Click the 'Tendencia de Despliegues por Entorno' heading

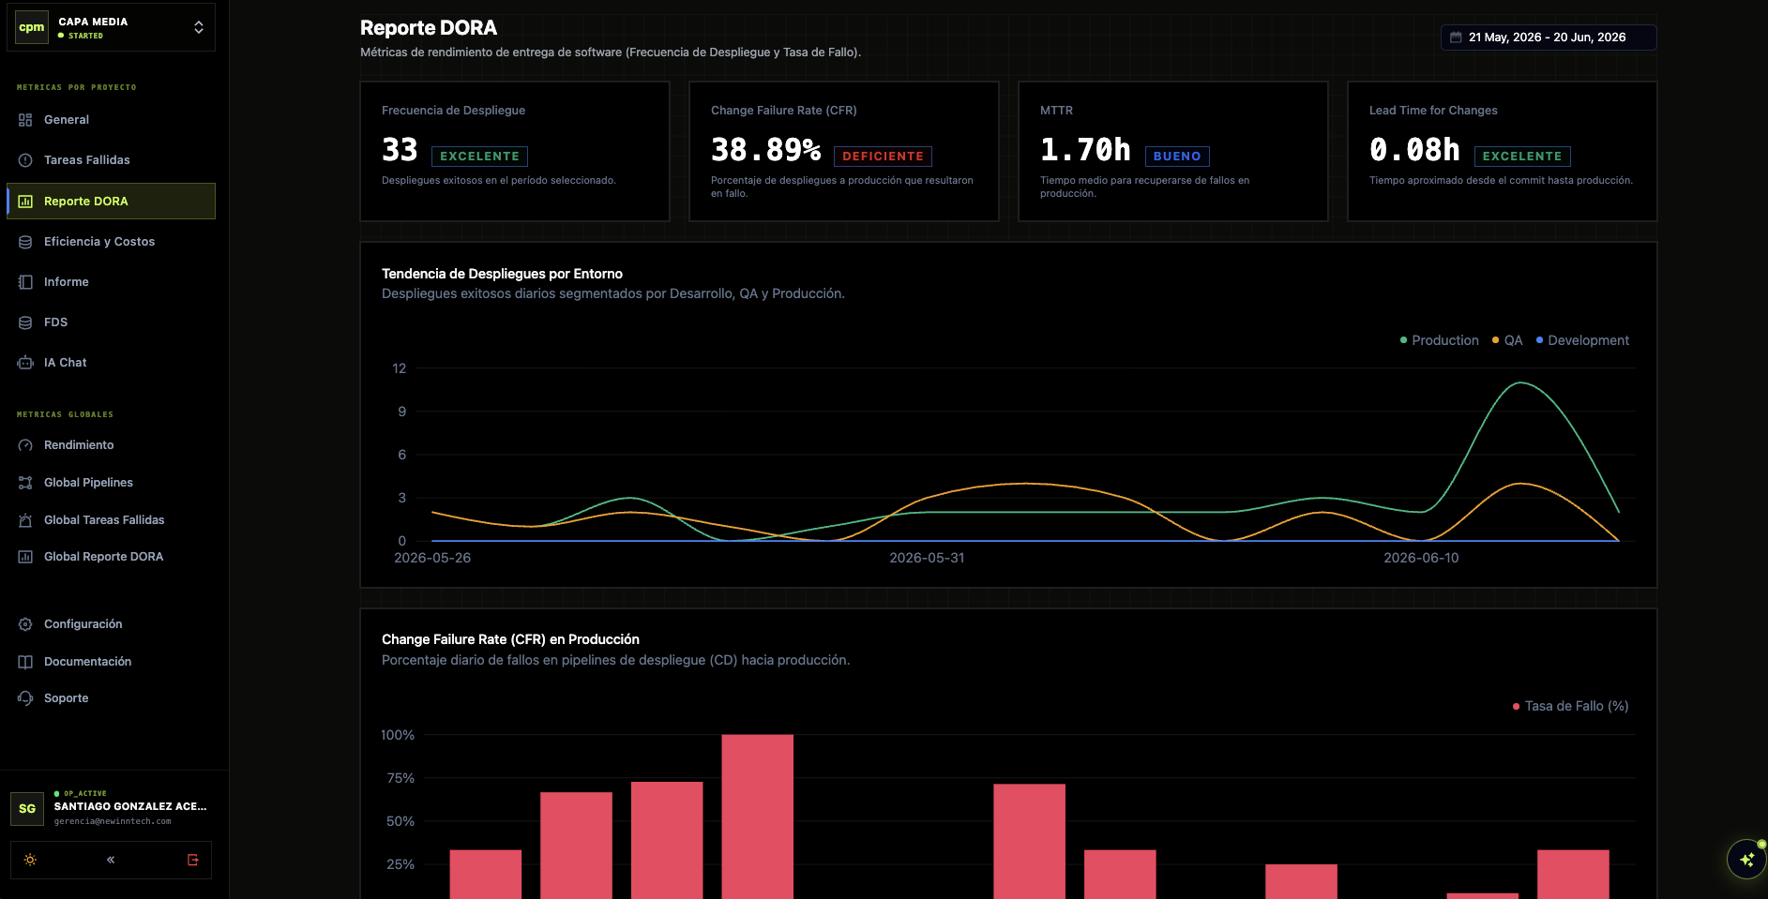(502, 274)
